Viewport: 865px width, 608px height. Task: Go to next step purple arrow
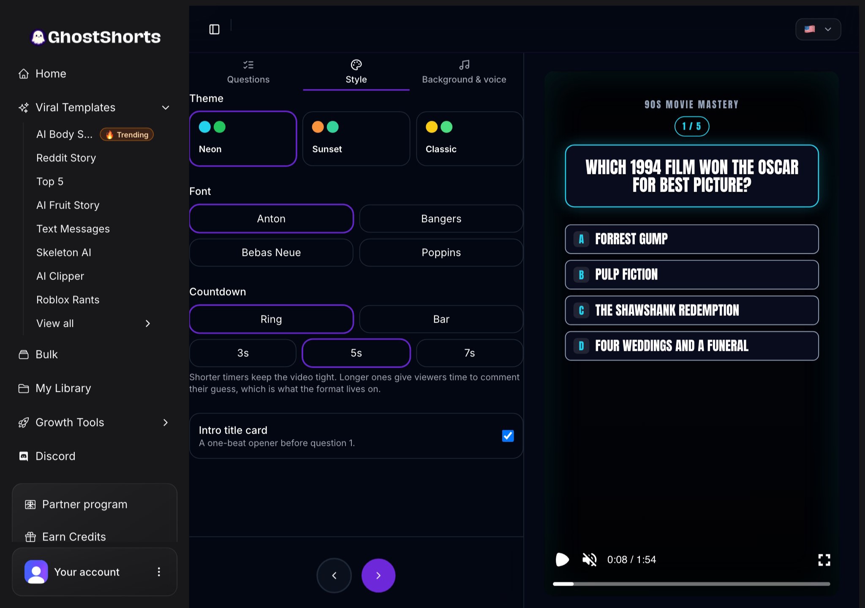click(x=378, y=575)
